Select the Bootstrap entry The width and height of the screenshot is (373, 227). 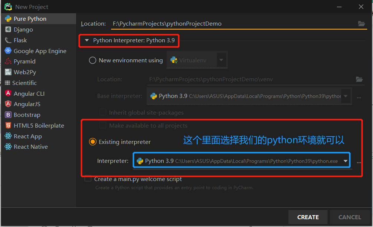coord(39,115)
